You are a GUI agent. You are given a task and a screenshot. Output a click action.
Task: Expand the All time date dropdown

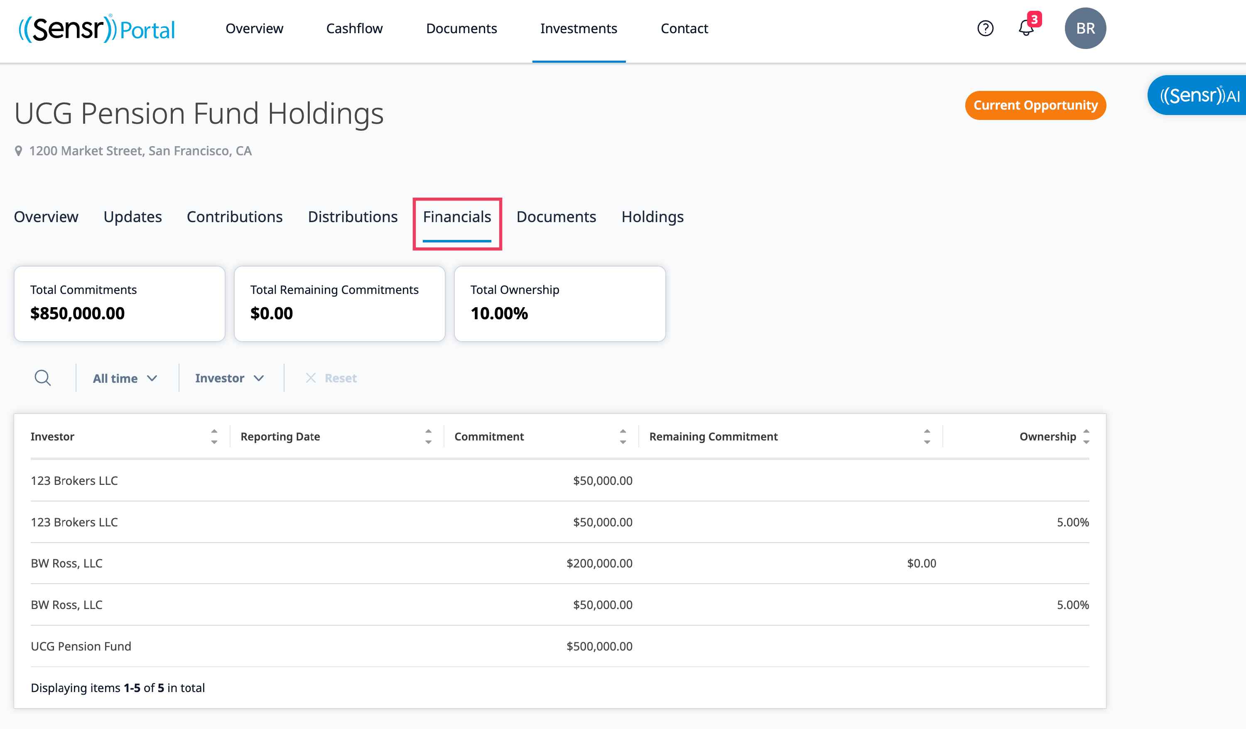125,378
